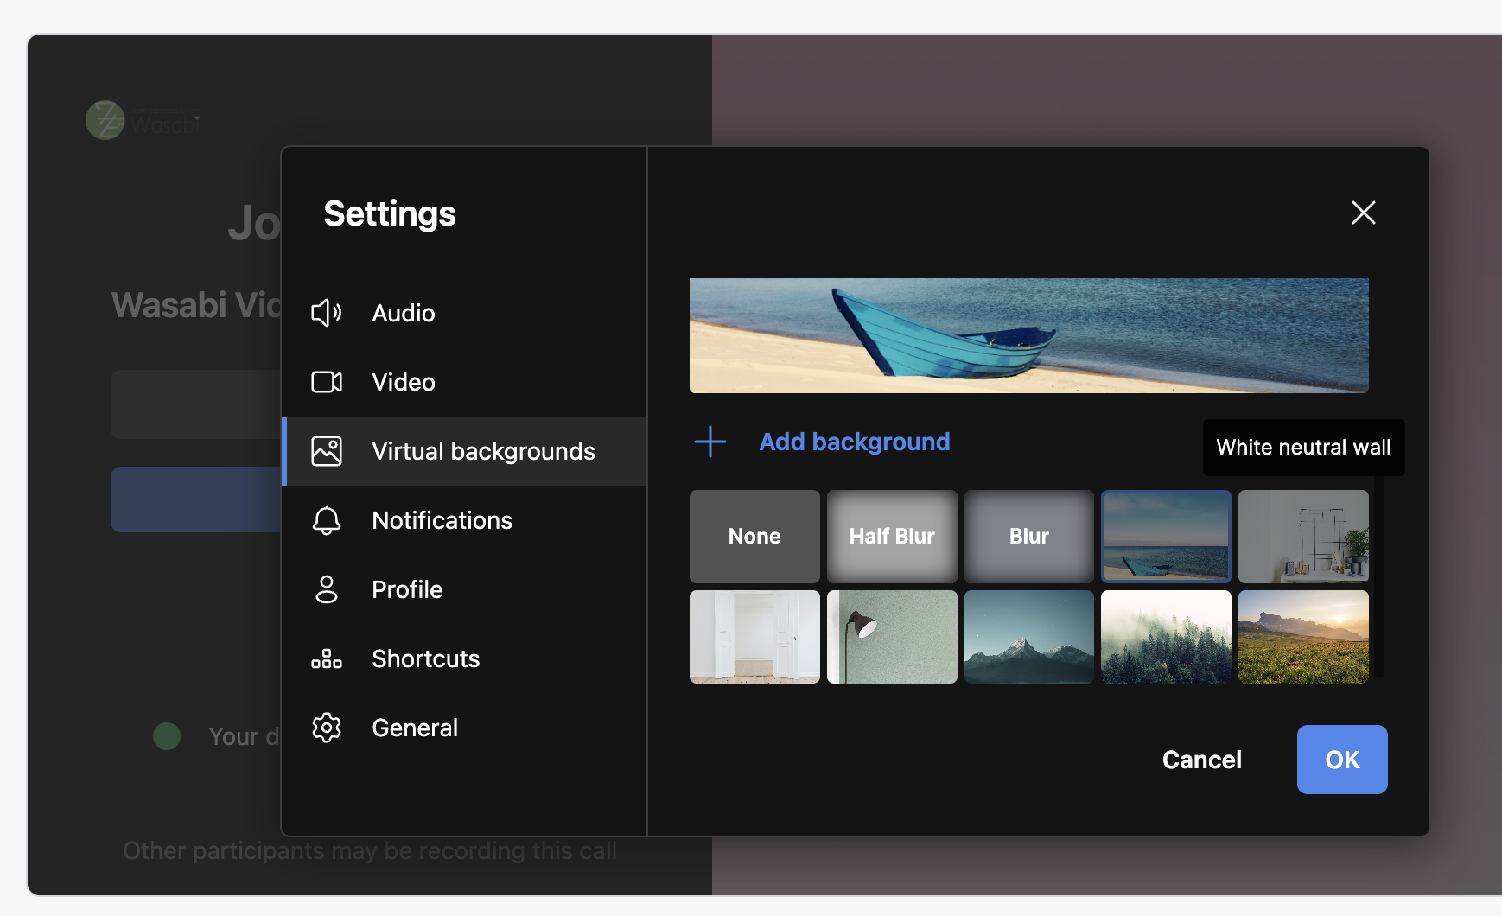1502x916 pixels.
Task: Pick the black floor lamp background
Action: pos(892,637)
